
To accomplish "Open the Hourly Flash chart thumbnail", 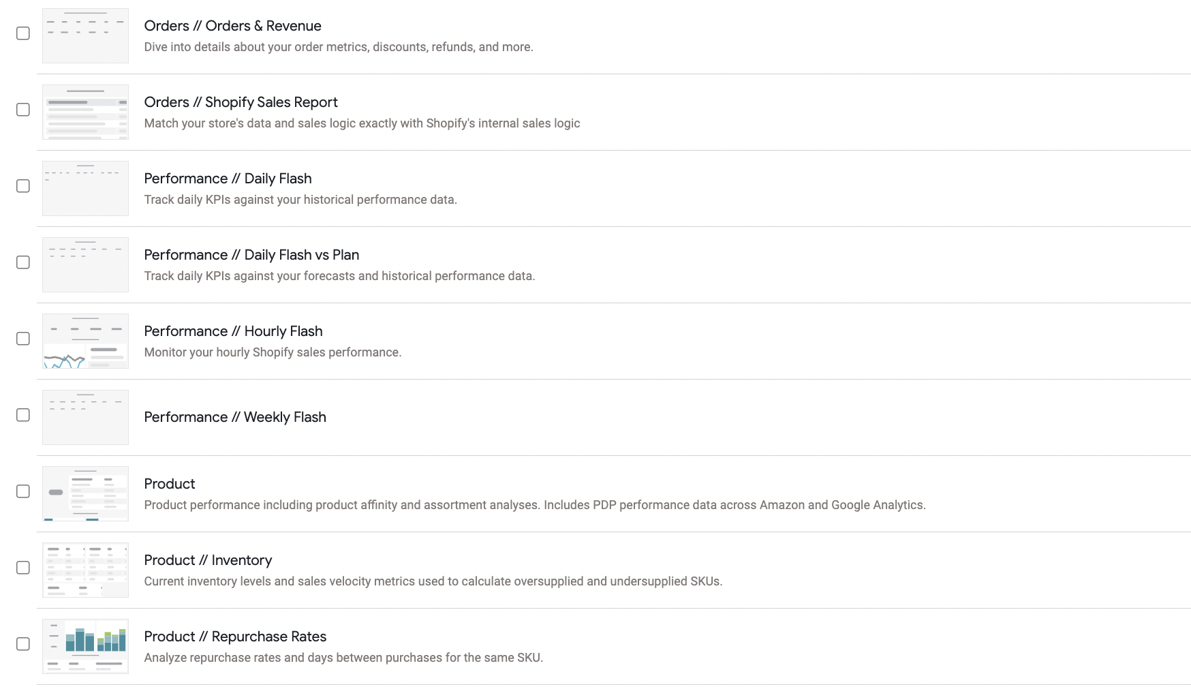I will 85,341.
